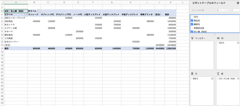Open the 列ラベル filter dropdown
This screenshot has height=106, width=240.
[39, 11]
